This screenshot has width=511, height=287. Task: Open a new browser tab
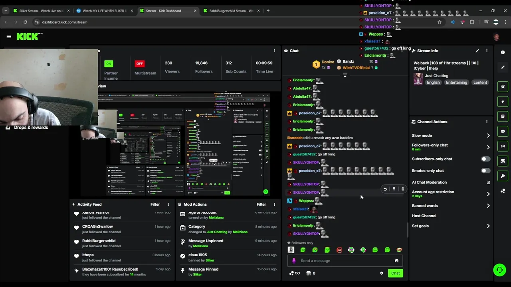coord(268,11)
